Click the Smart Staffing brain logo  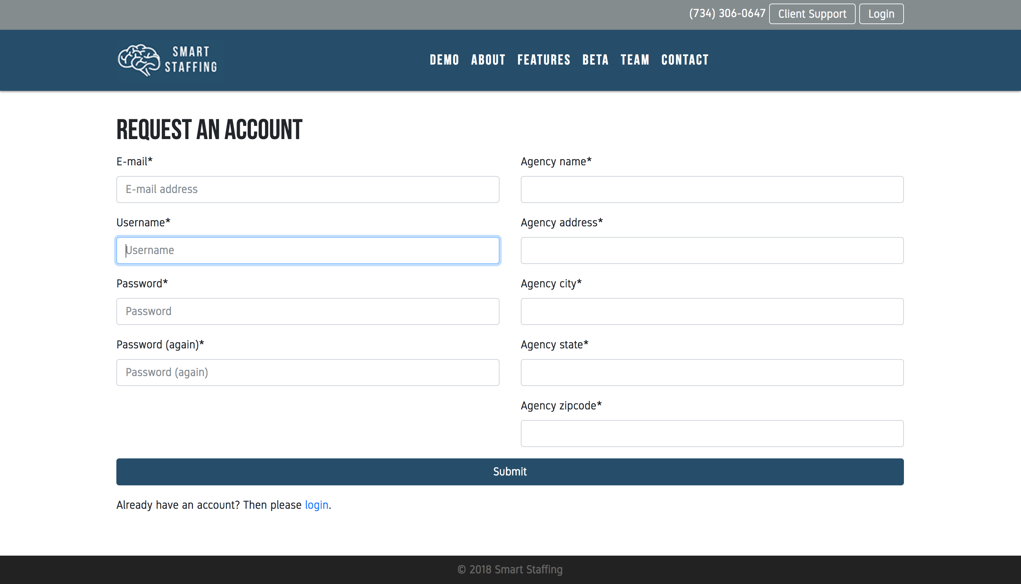click(x=139, y=60)
